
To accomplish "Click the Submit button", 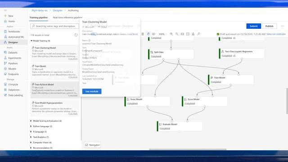I will 253,26.
